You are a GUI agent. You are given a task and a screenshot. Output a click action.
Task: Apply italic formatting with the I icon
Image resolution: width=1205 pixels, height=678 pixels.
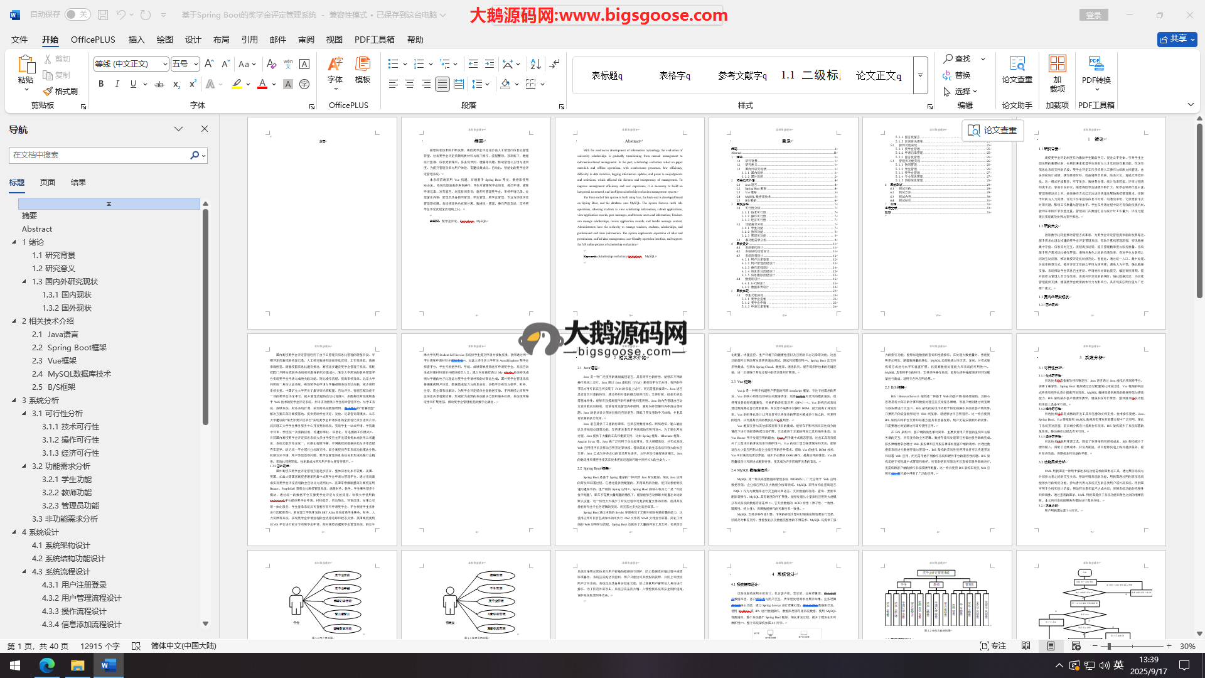pyautogui.click(x=117, y=83)
